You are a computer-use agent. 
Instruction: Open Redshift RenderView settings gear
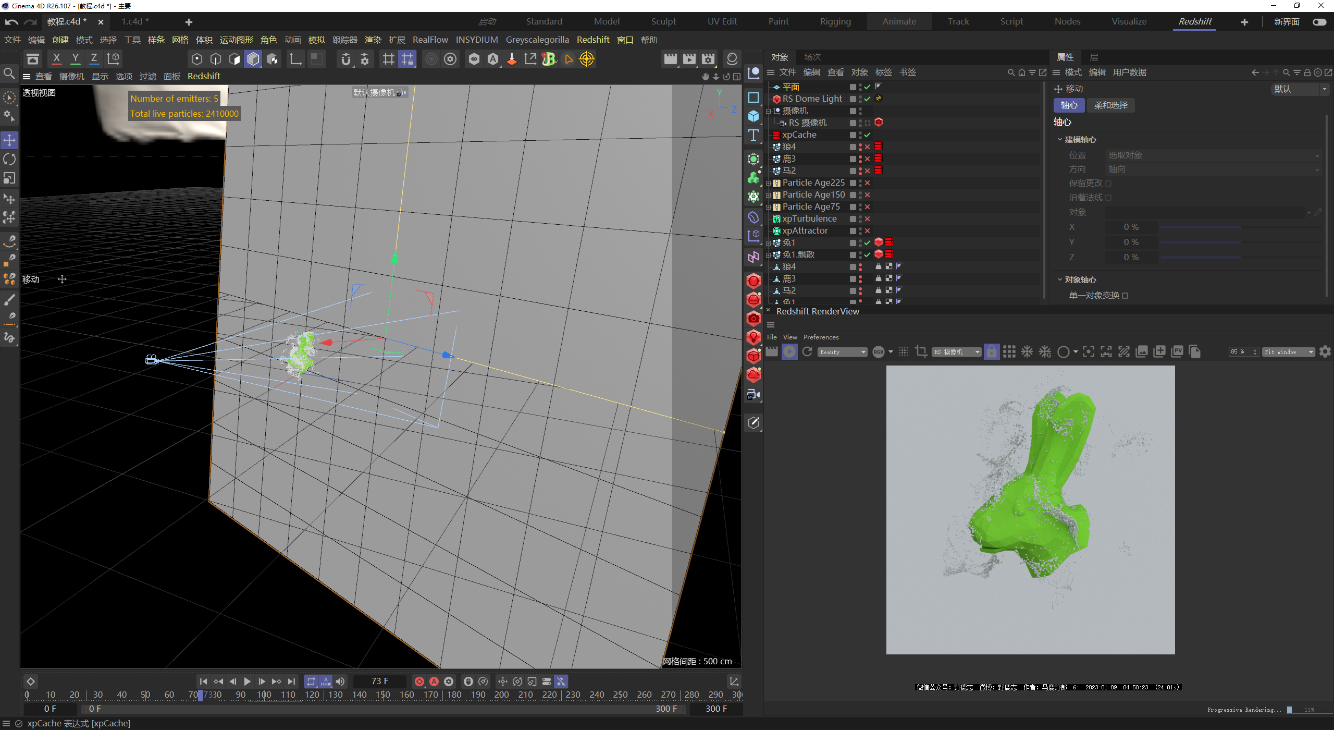1325,352
